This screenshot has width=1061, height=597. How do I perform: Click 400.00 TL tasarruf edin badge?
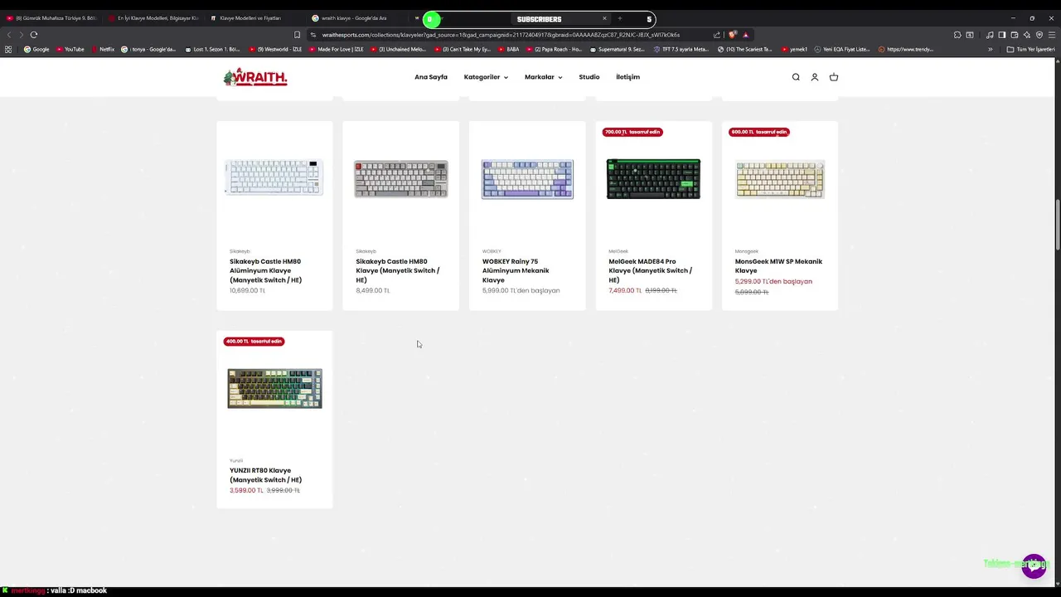click(x=254, y=342)
